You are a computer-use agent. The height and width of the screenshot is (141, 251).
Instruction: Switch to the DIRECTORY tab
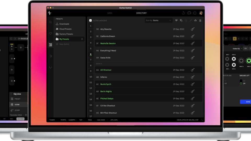pos(141,13)
